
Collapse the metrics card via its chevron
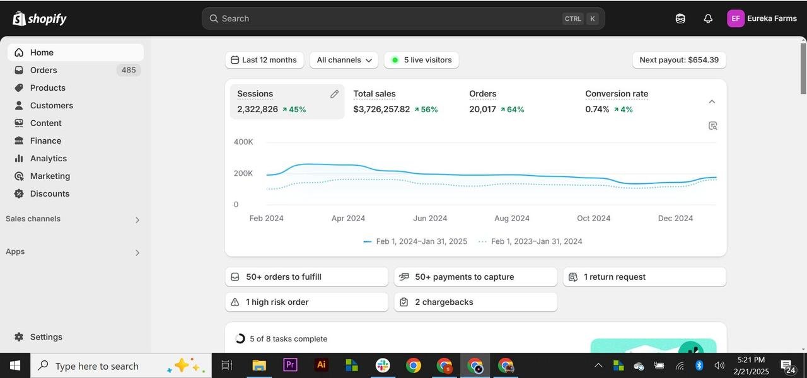click(x=711, y=101)
